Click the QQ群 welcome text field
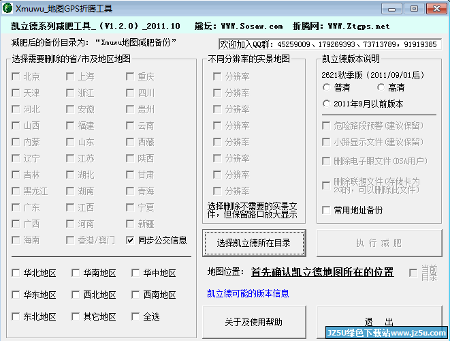The image size is (450, 341). click(330, 44)
